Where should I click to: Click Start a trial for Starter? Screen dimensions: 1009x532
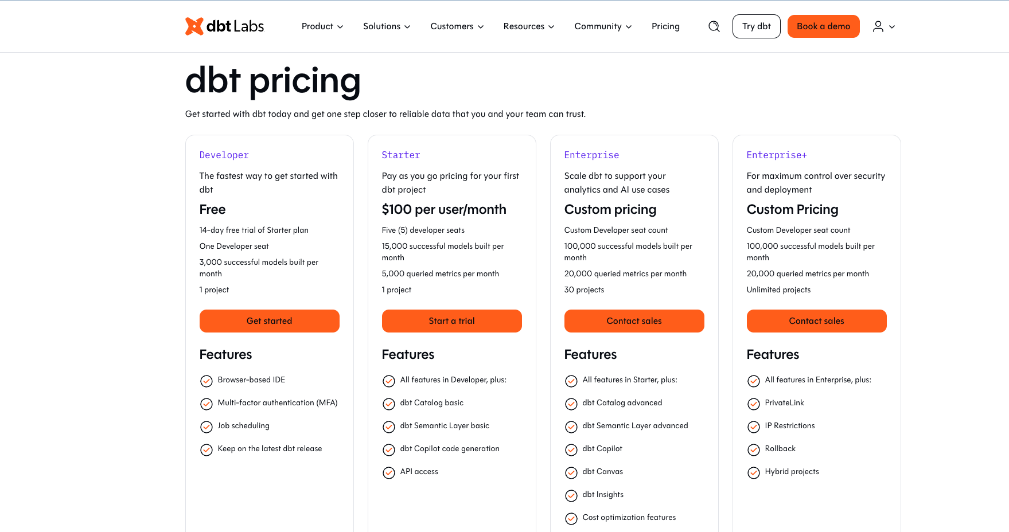[451, 321]
